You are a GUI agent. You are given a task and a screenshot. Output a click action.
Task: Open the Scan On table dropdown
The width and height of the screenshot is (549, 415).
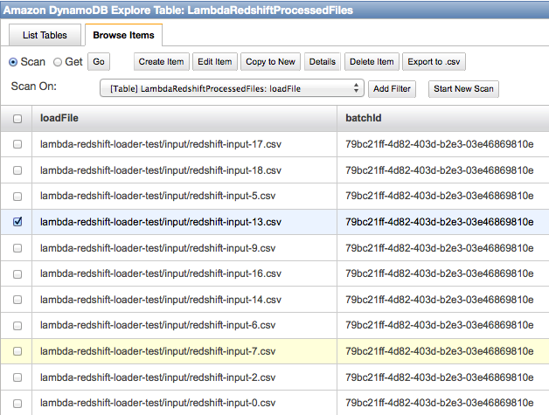232,88
